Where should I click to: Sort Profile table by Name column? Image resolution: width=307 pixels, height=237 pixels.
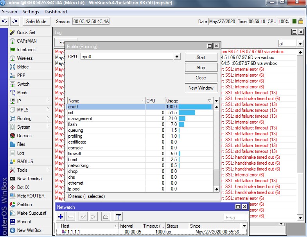(106, 101)
